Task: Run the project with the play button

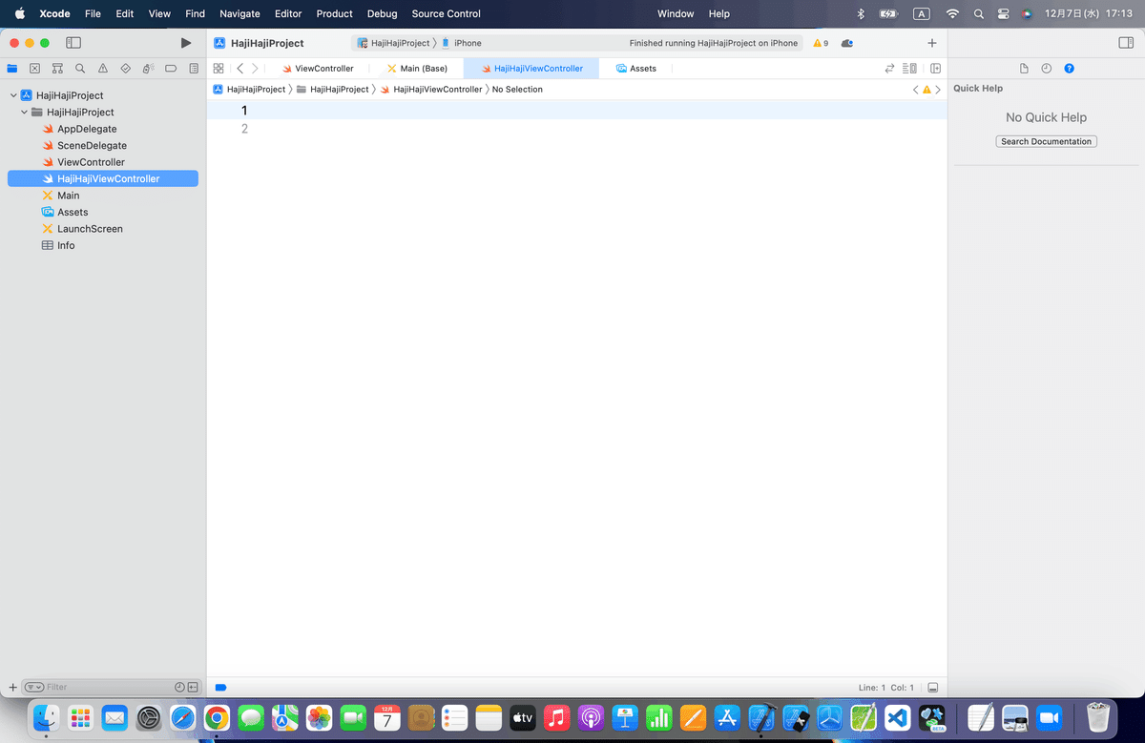Action: (x=186, y=43)
